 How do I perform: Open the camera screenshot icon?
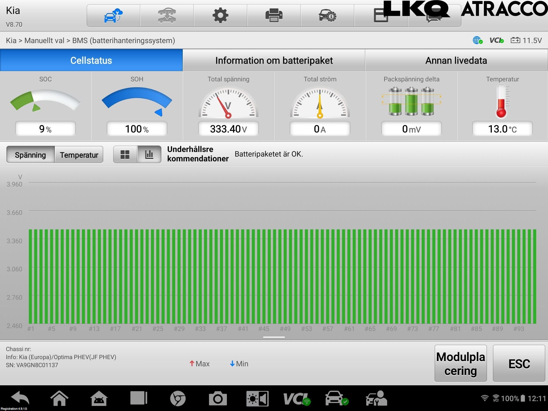[218, 398]
